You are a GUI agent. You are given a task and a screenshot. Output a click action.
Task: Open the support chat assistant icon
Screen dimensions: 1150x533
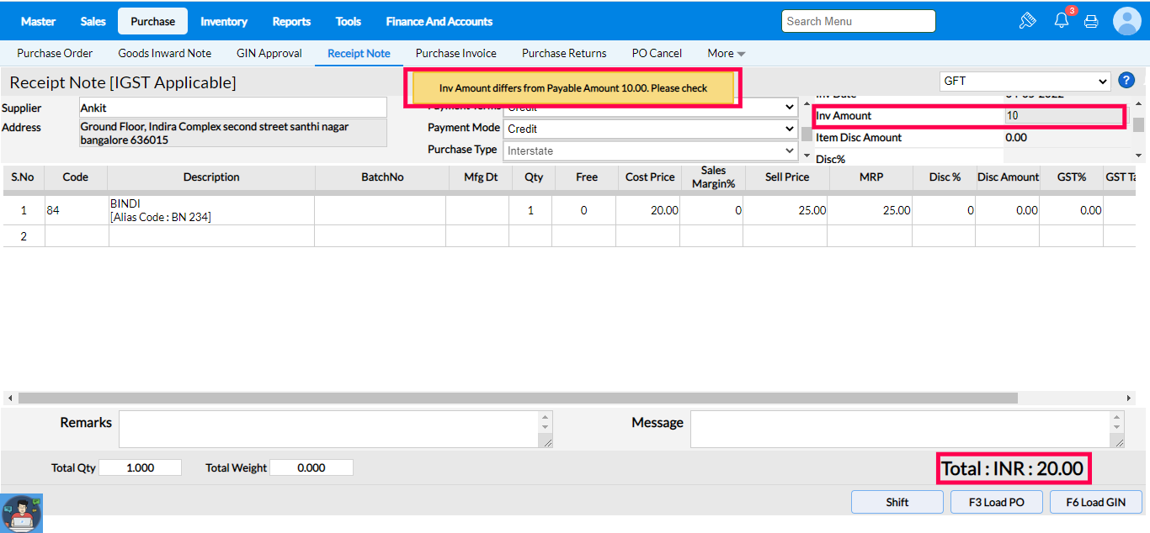pos(22,512)
